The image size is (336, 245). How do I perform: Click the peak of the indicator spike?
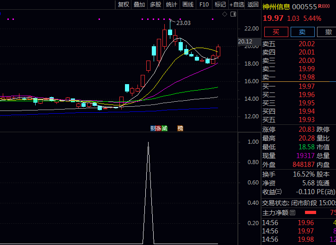[x=148, y=142]
